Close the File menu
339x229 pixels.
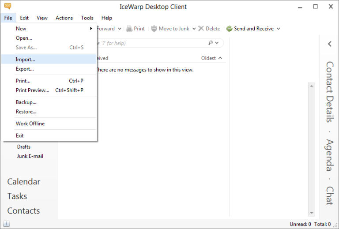(x=8, y=18)
